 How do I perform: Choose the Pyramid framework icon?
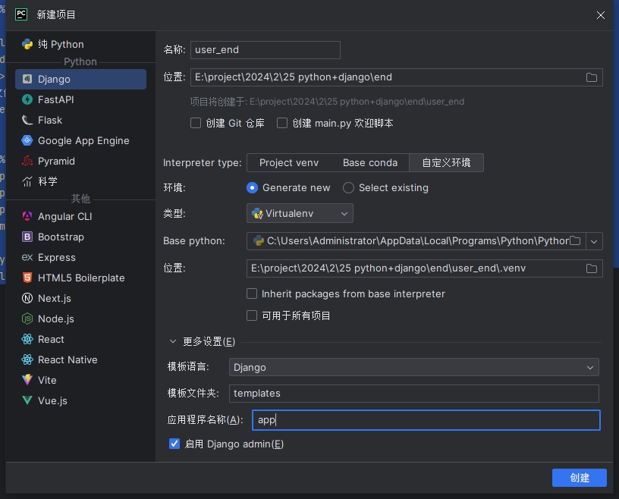click(27, 161)
